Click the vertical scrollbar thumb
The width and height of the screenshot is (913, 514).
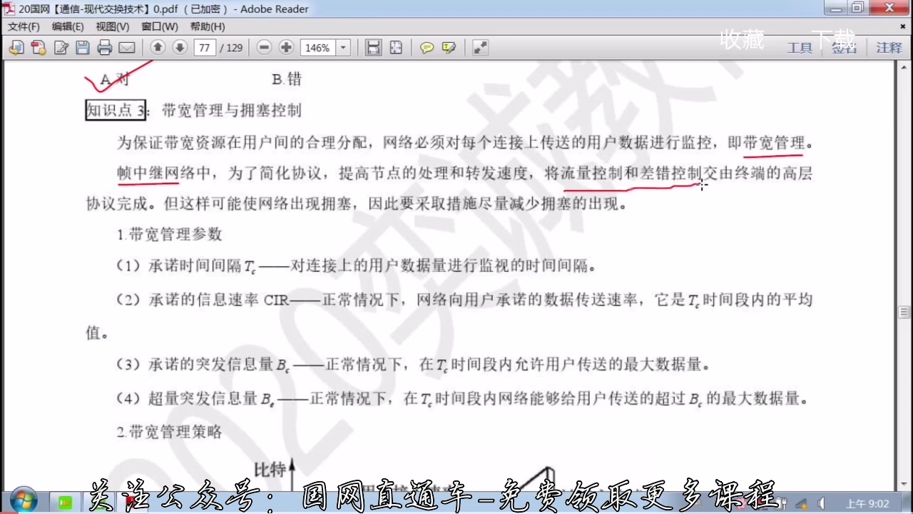click(x=904, y=312)
